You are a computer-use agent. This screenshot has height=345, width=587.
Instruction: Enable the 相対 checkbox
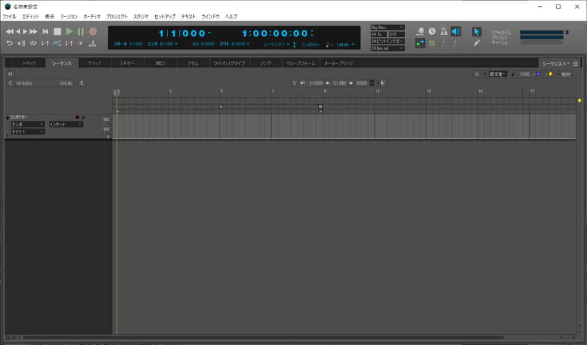[557, 74]
